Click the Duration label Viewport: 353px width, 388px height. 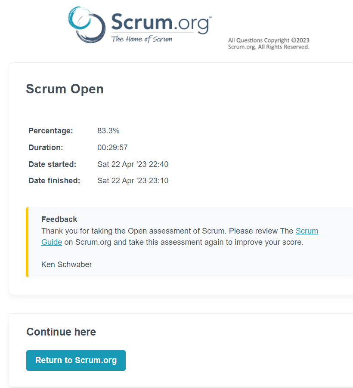tap(46, 148)
